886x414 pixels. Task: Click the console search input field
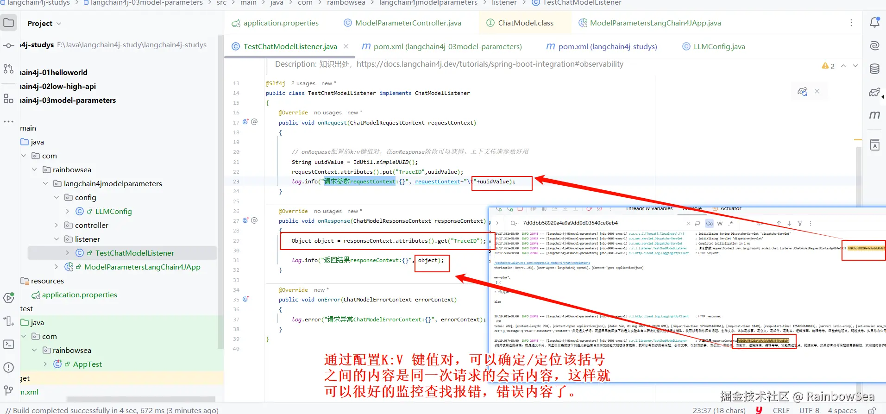point(602,223)
